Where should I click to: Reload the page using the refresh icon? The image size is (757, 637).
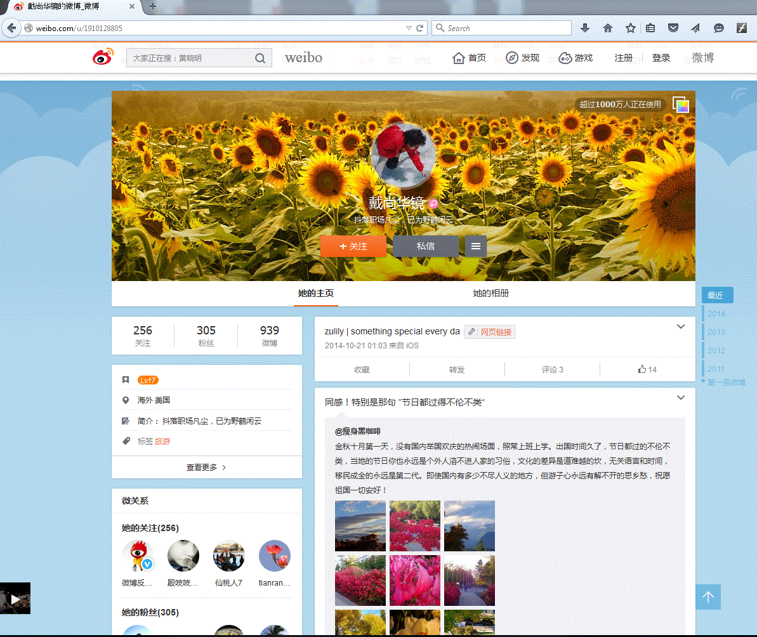pos(419,28)
